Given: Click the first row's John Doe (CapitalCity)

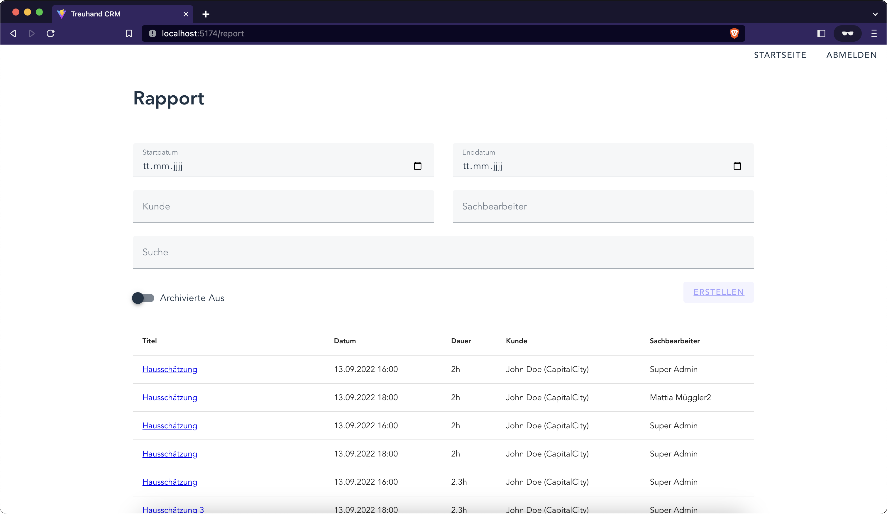Looking at the screenshot, I should pyautogui.click(x=547, y=369).
